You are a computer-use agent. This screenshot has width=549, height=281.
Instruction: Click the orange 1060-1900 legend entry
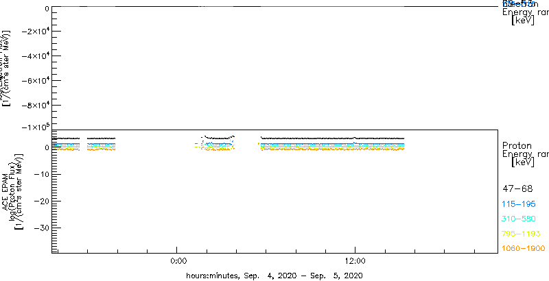524,248
